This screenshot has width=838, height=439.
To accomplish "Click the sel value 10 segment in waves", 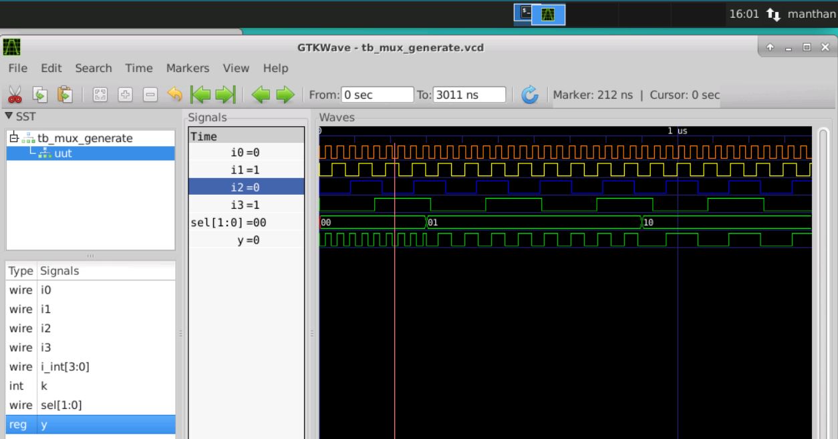I will 726,222.
